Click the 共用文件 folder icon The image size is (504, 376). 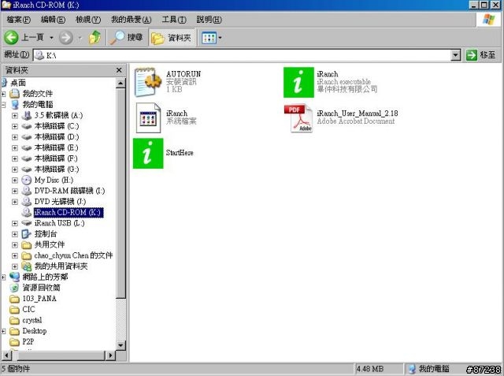point(26,245)
